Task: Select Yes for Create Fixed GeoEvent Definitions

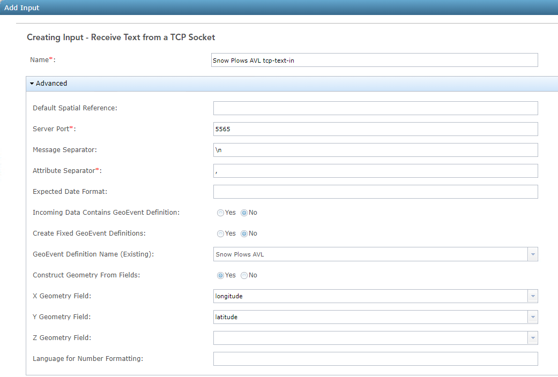Action: (x=220, y=233)
